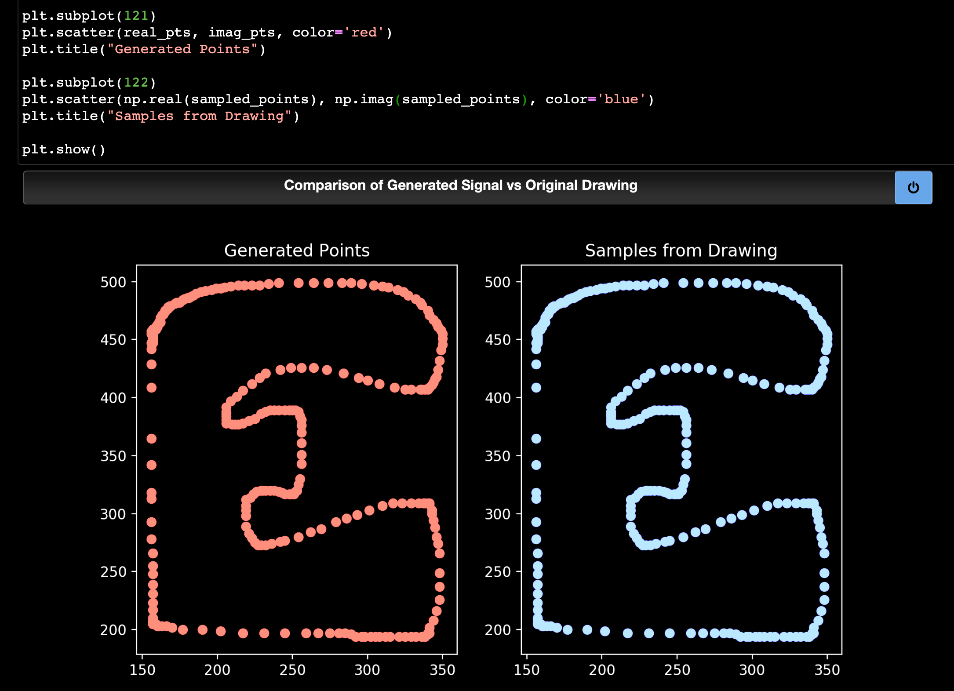Click inside the plt.show() code line
Viewport: 954px width, 691px height.
coord(64,149)
